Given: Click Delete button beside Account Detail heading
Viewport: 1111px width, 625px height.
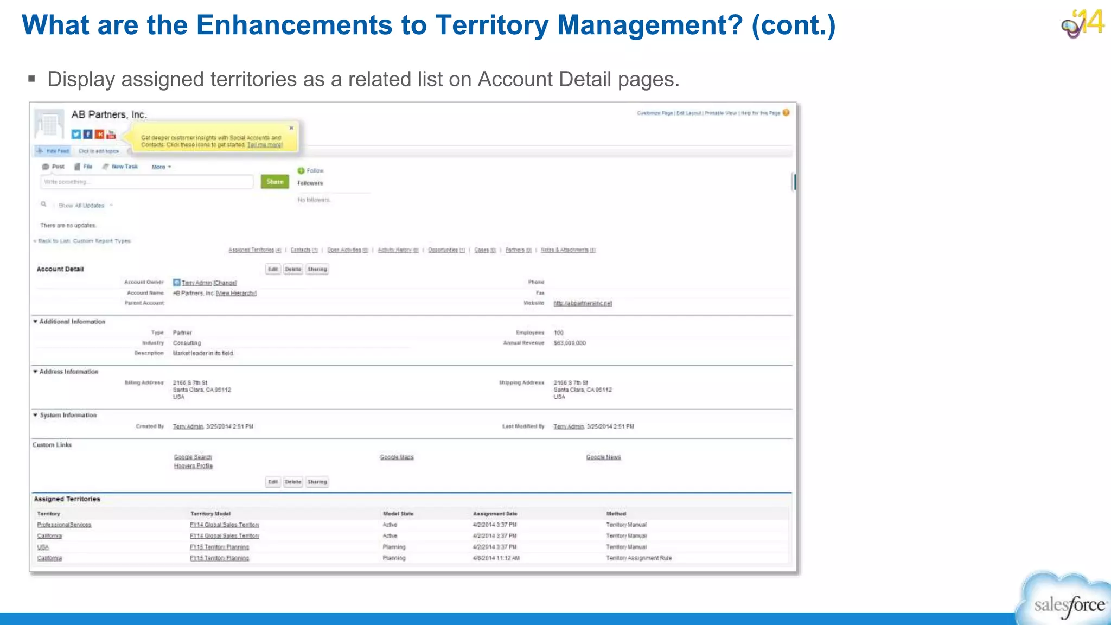Looking at the screenshot, I should click(x=293, y=269).
